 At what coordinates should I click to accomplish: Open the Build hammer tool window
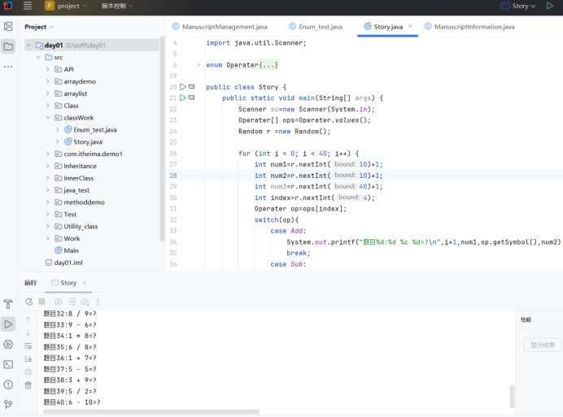[8, 304]
